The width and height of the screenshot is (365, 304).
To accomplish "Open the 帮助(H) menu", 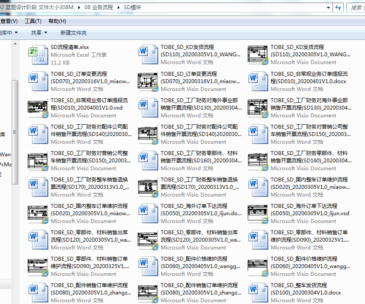I will coord(57,21).
